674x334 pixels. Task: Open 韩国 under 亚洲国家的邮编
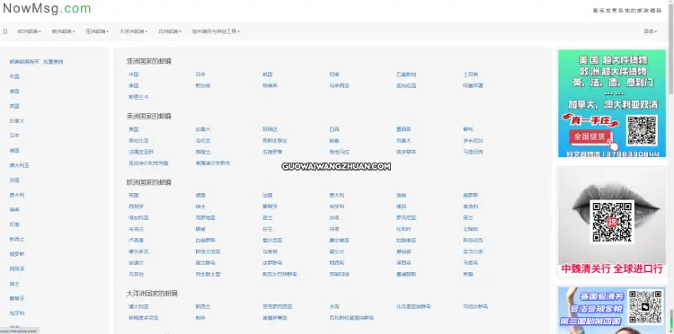click(268, 75)
